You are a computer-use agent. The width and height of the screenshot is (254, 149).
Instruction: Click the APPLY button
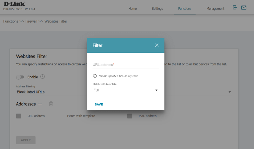pos(26,140)
